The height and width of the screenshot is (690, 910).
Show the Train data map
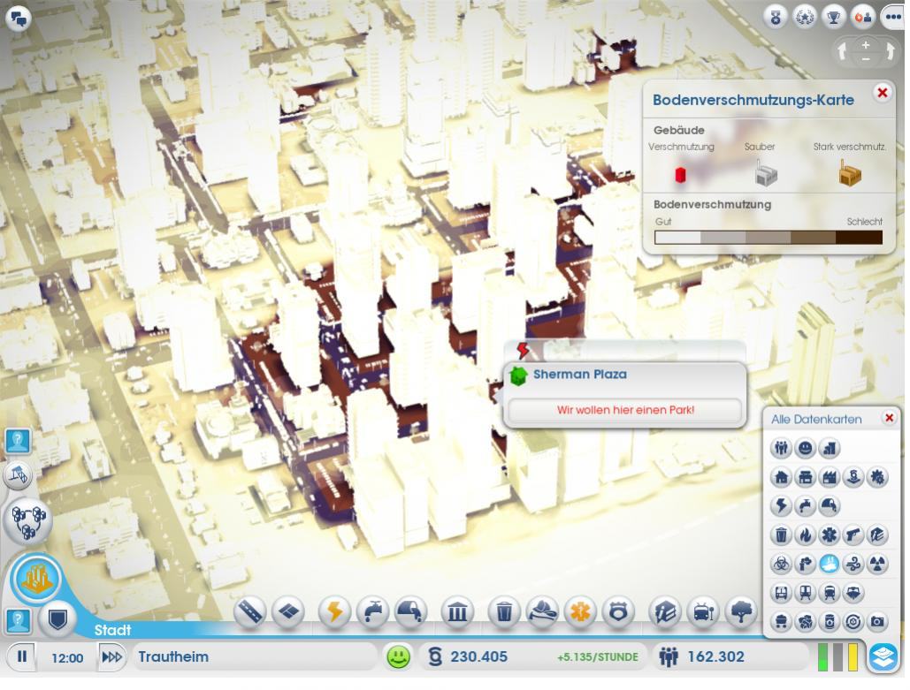(x=830, y=593)
